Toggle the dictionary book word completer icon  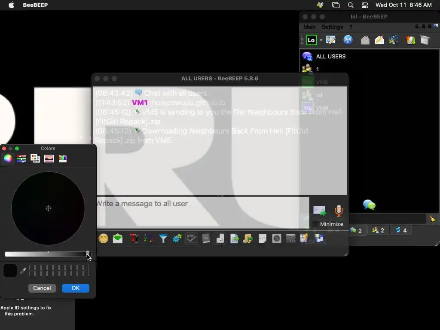[x=206, y=238]
